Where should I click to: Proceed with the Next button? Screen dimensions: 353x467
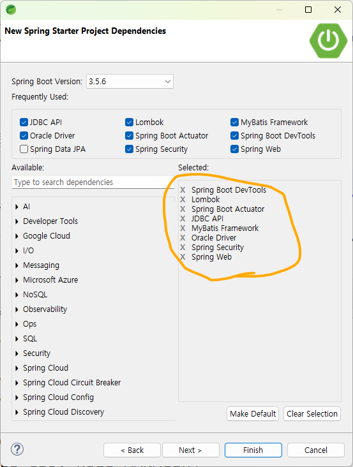pos(191,450)
